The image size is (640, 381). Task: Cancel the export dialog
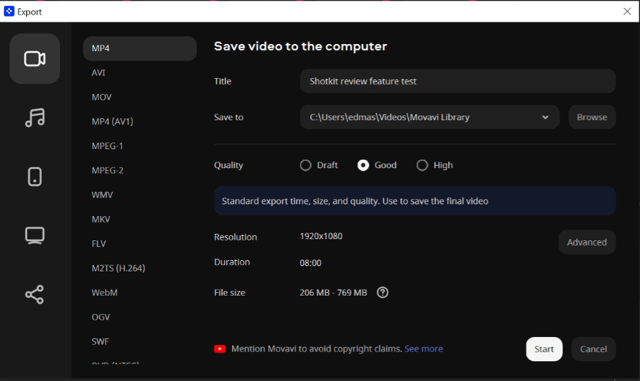point(593,349)
